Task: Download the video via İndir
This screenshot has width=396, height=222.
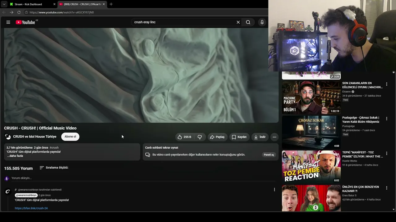Action: click(x=260, y=137)
